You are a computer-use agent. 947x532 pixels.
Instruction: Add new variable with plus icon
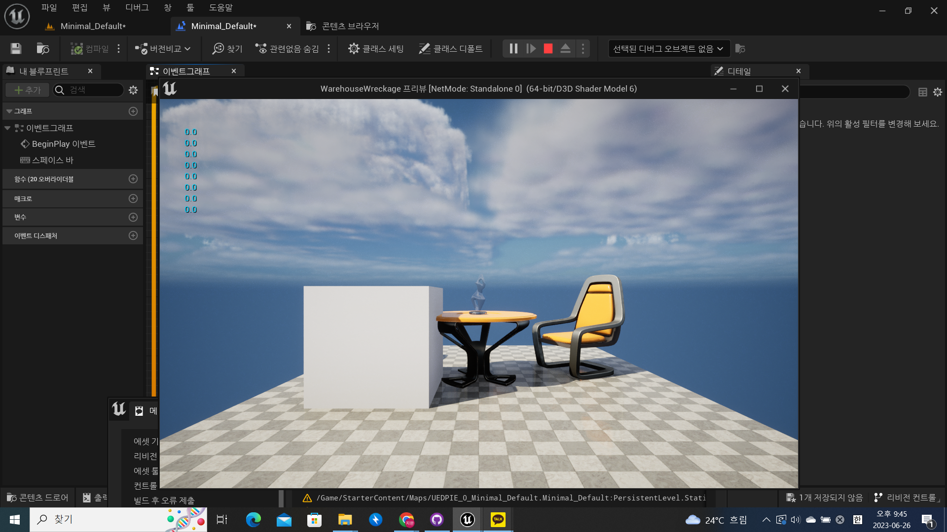(x=133, y=217)
